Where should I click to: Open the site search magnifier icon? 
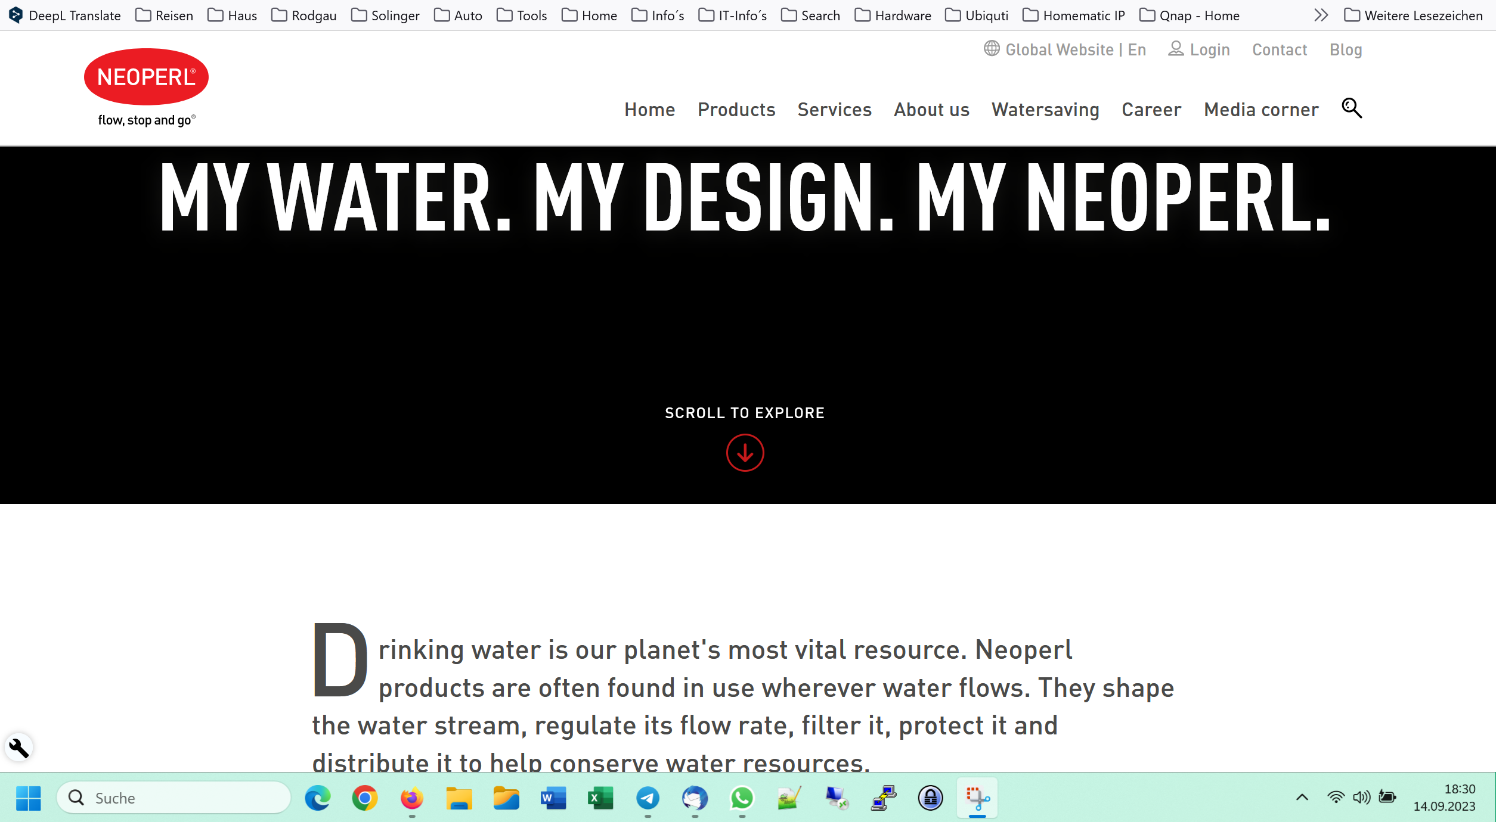coord(1351,108)
